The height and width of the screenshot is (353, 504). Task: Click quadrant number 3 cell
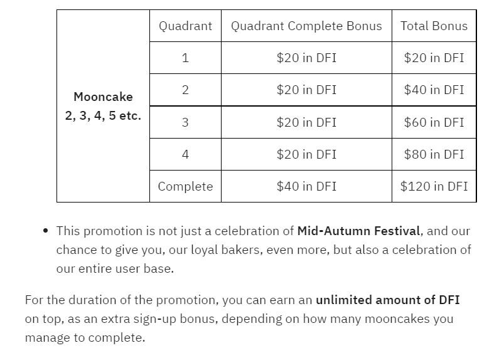(x=185, y=122)
